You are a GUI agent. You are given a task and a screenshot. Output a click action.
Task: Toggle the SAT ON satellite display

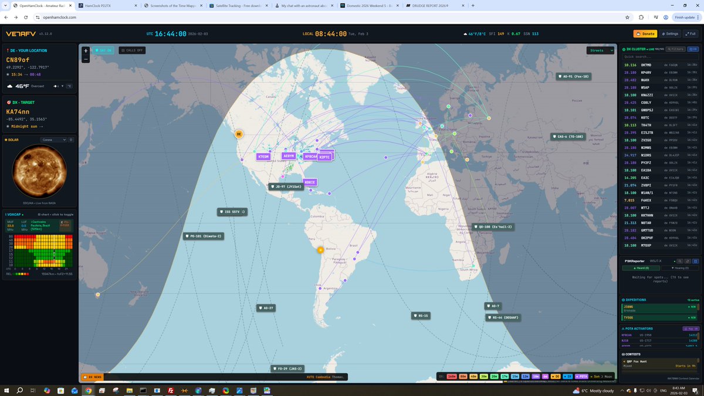pos(104,50)
